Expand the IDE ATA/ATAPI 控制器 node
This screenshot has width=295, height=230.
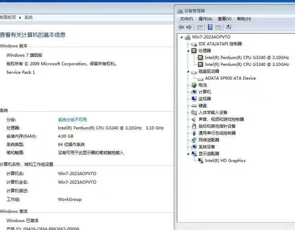188,44
